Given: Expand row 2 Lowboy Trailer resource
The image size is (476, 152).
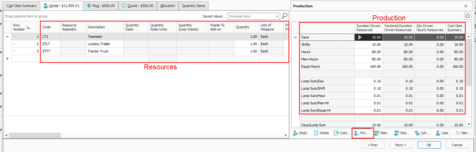Looking at the screenshot, I should click(x=14, y=44).
